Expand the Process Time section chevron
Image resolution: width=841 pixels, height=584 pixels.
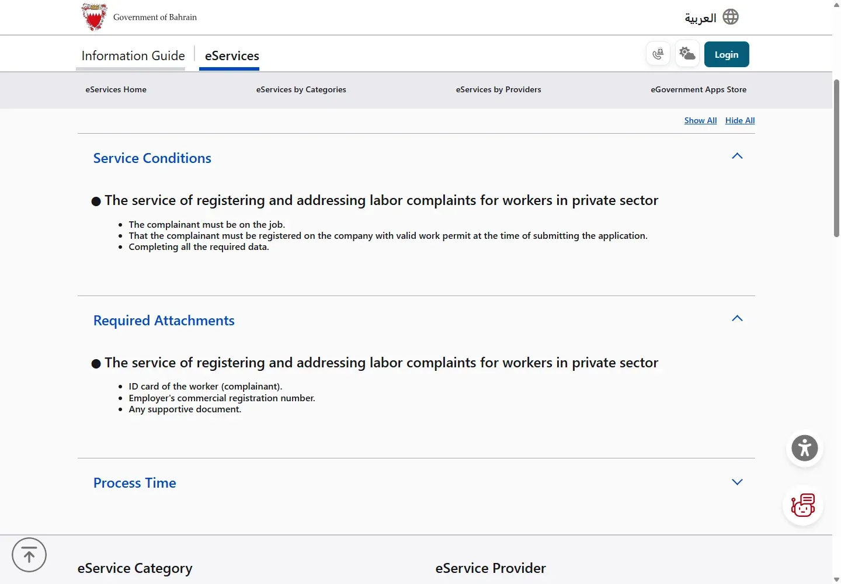(x=737, y=482)
